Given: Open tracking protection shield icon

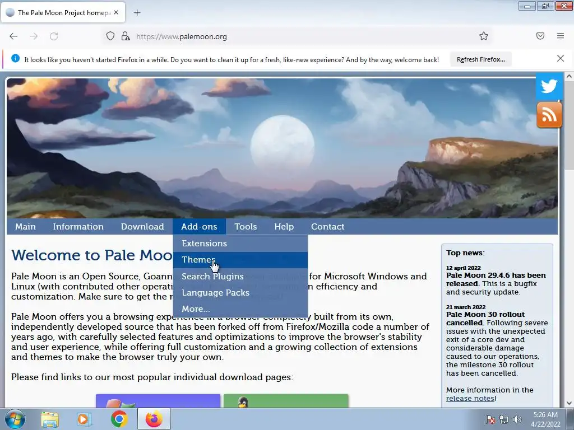Looking at the screenshot, I should [110, 36].
